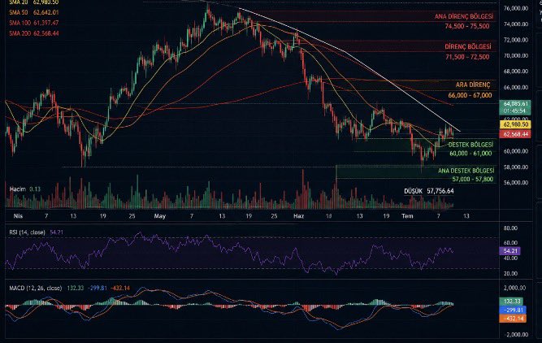Click the green MACD histogram tag 132.33
Viewport: 542px width, 343px height.
tap(512, 302)
